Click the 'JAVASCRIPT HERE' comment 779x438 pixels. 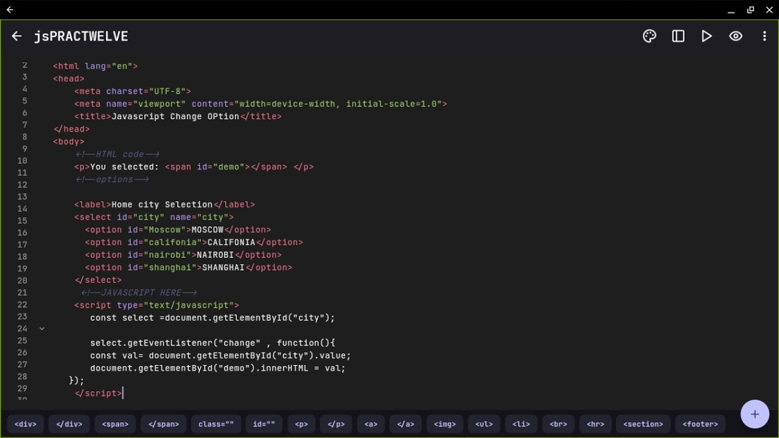point(139,293)
